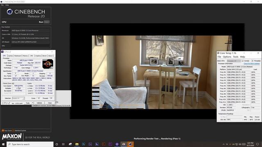Show hidden system tray icons
The image size is (262, 147).
tap(224, 144)
